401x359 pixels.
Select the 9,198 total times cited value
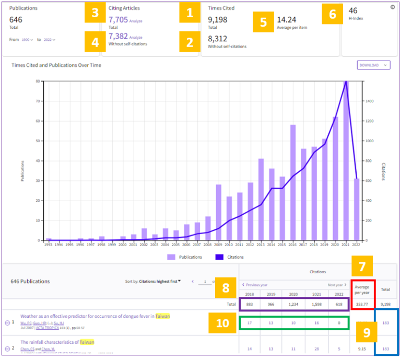217,20
